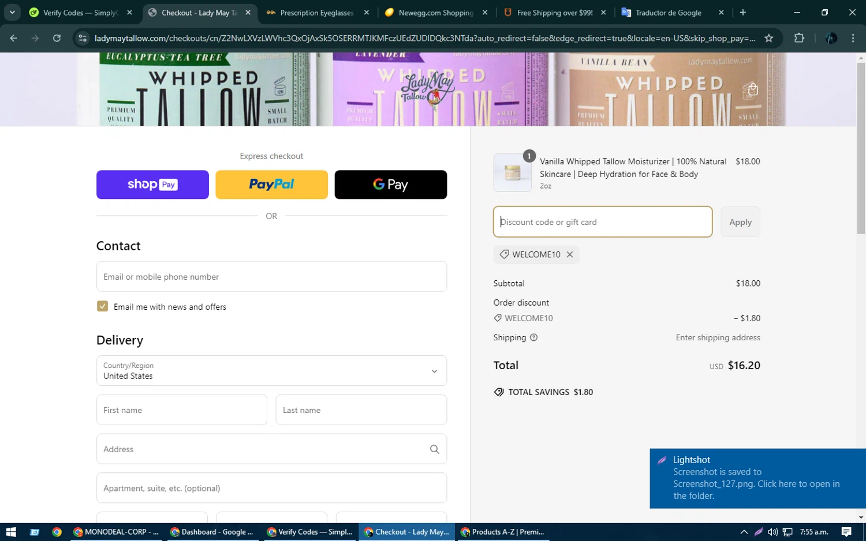Close the Checkout - Lady May Tallow tab
Screen dimensions: 866x541
pyautogui.click(x=248, y=12)
